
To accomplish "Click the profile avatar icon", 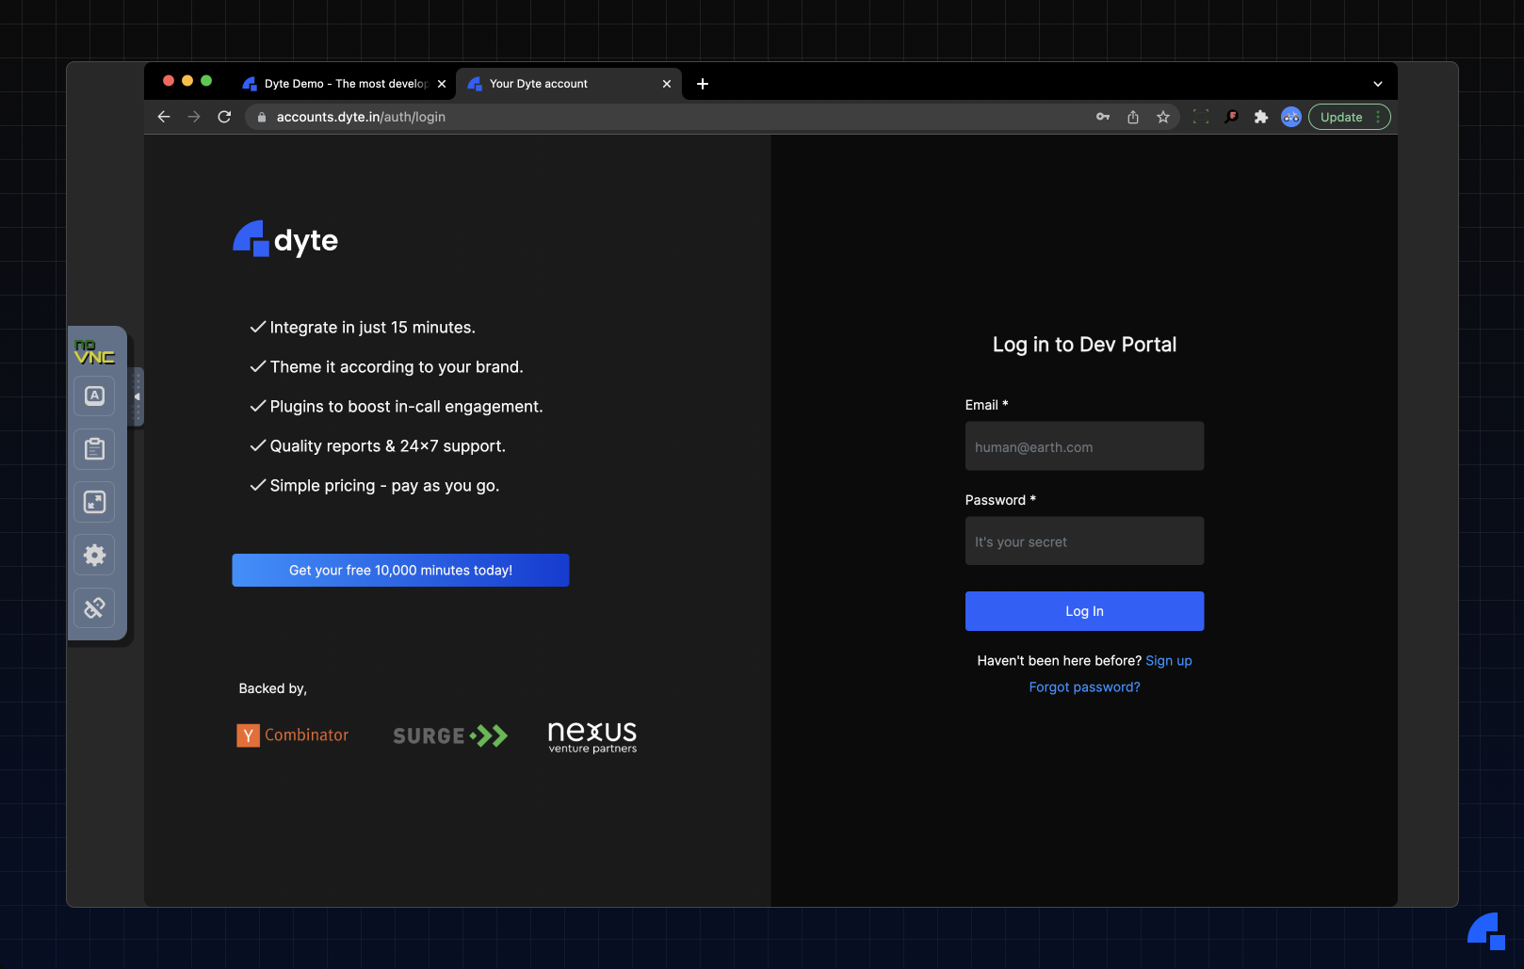I will pos(1291,117).
